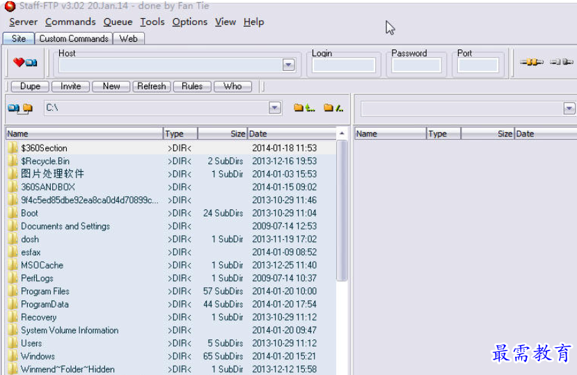Click the Port input field
577x375 pixels.
[478, 65]
